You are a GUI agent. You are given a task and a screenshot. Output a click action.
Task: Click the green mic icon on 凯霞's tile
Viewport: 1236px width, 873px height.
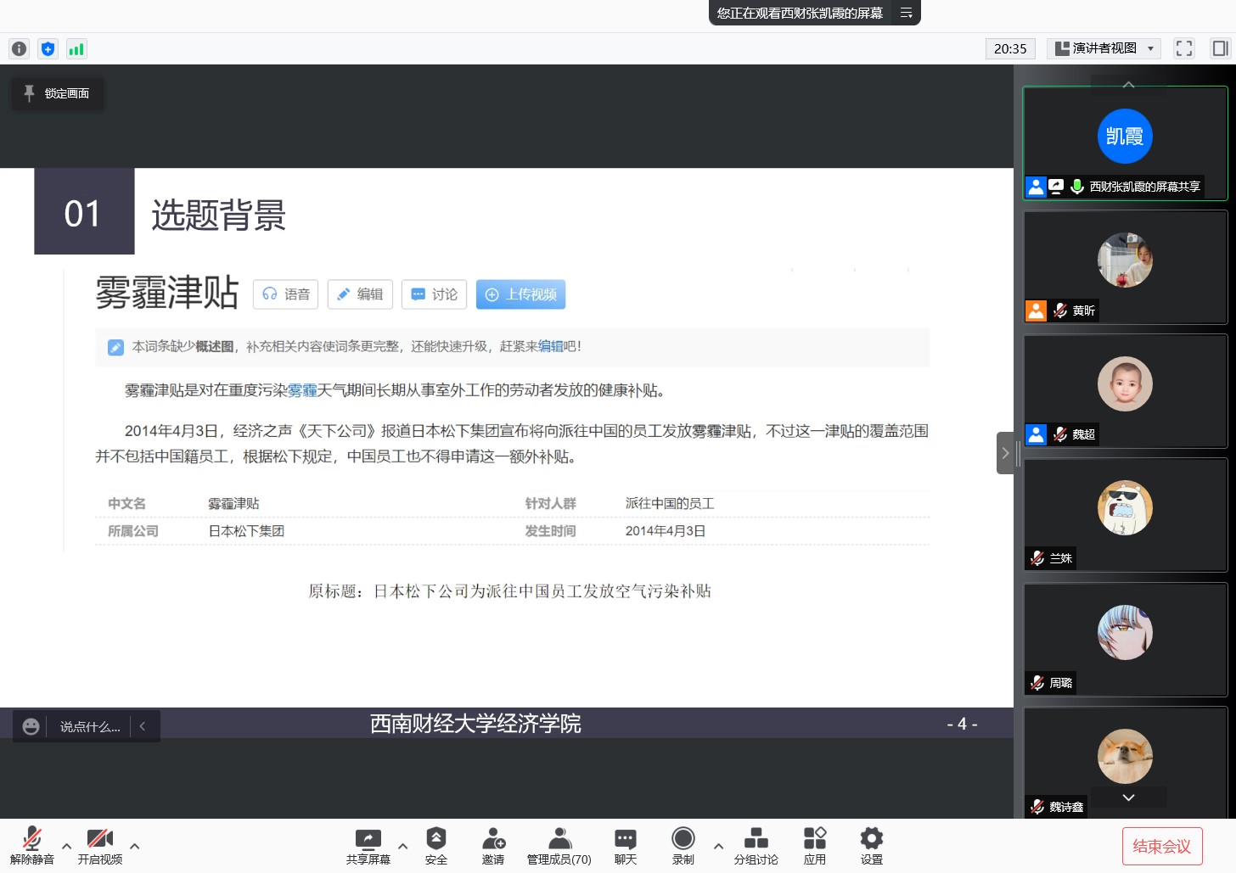[1077, 187]
